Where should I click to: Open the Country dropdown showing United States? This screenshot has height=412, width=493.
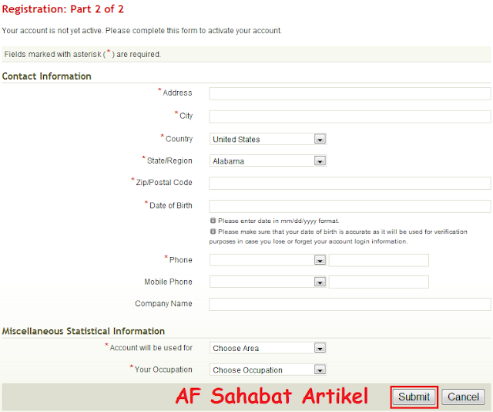pos(268,139)
